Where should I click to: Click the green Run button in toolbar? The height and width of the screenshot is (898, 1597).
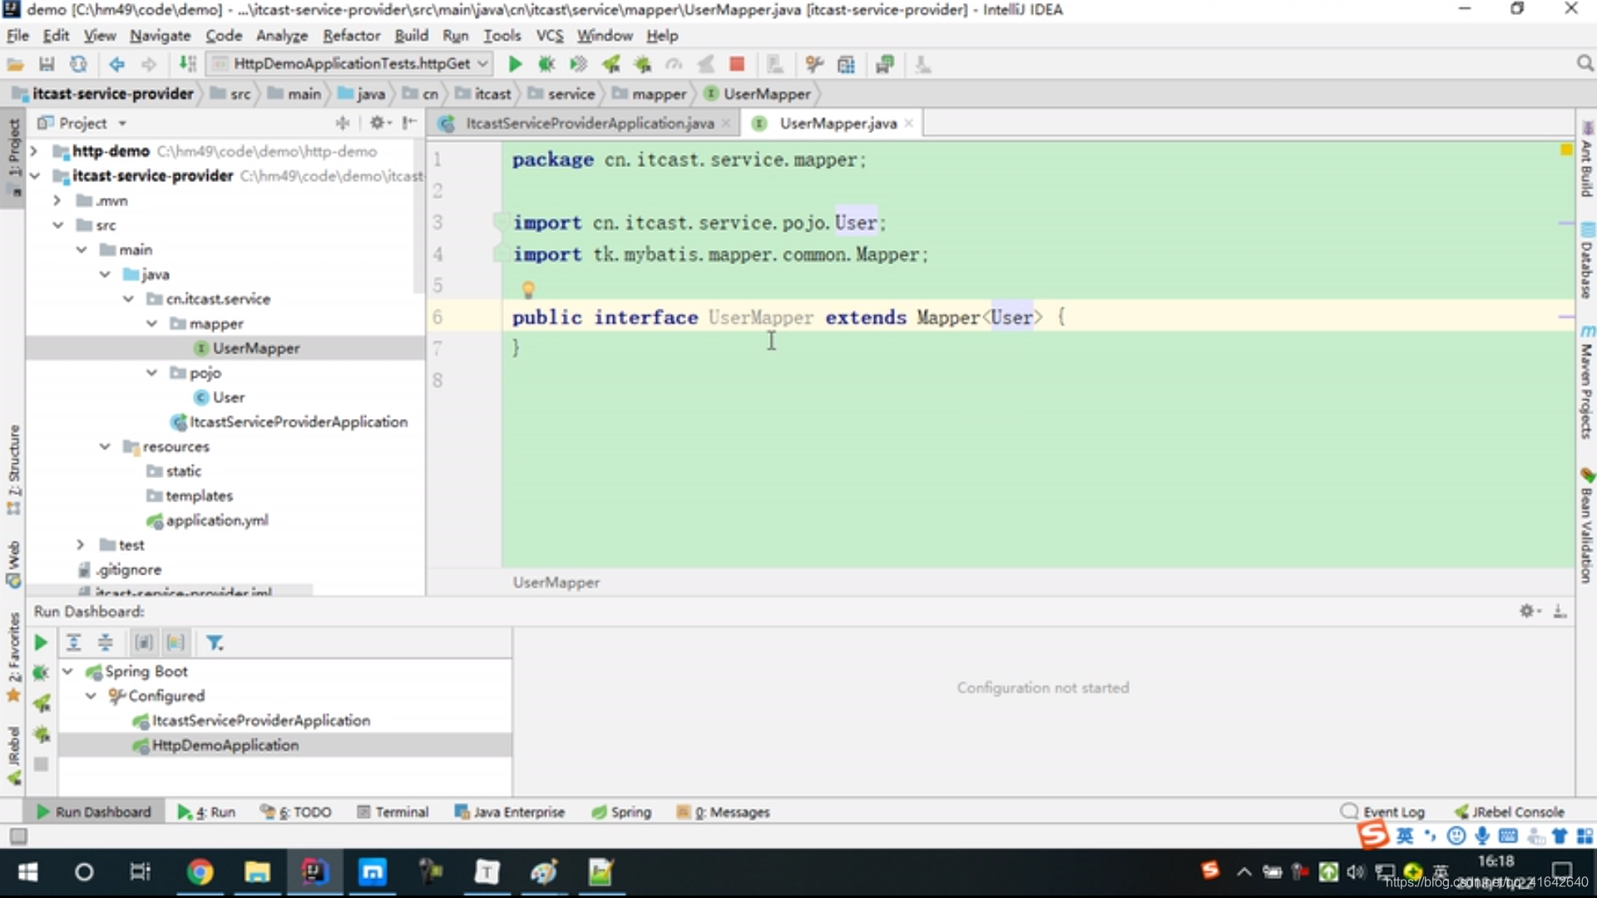515,64
